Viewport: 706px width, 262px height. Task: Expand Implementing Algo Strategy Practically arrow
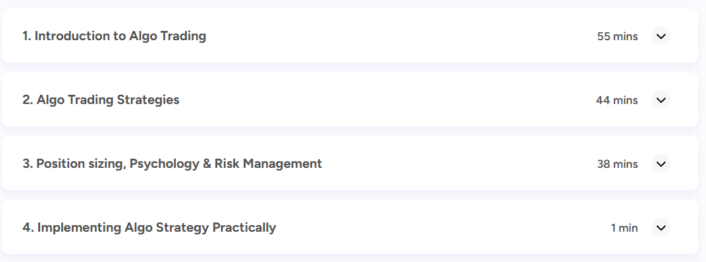pyautogui.click(x=661, y=228)
